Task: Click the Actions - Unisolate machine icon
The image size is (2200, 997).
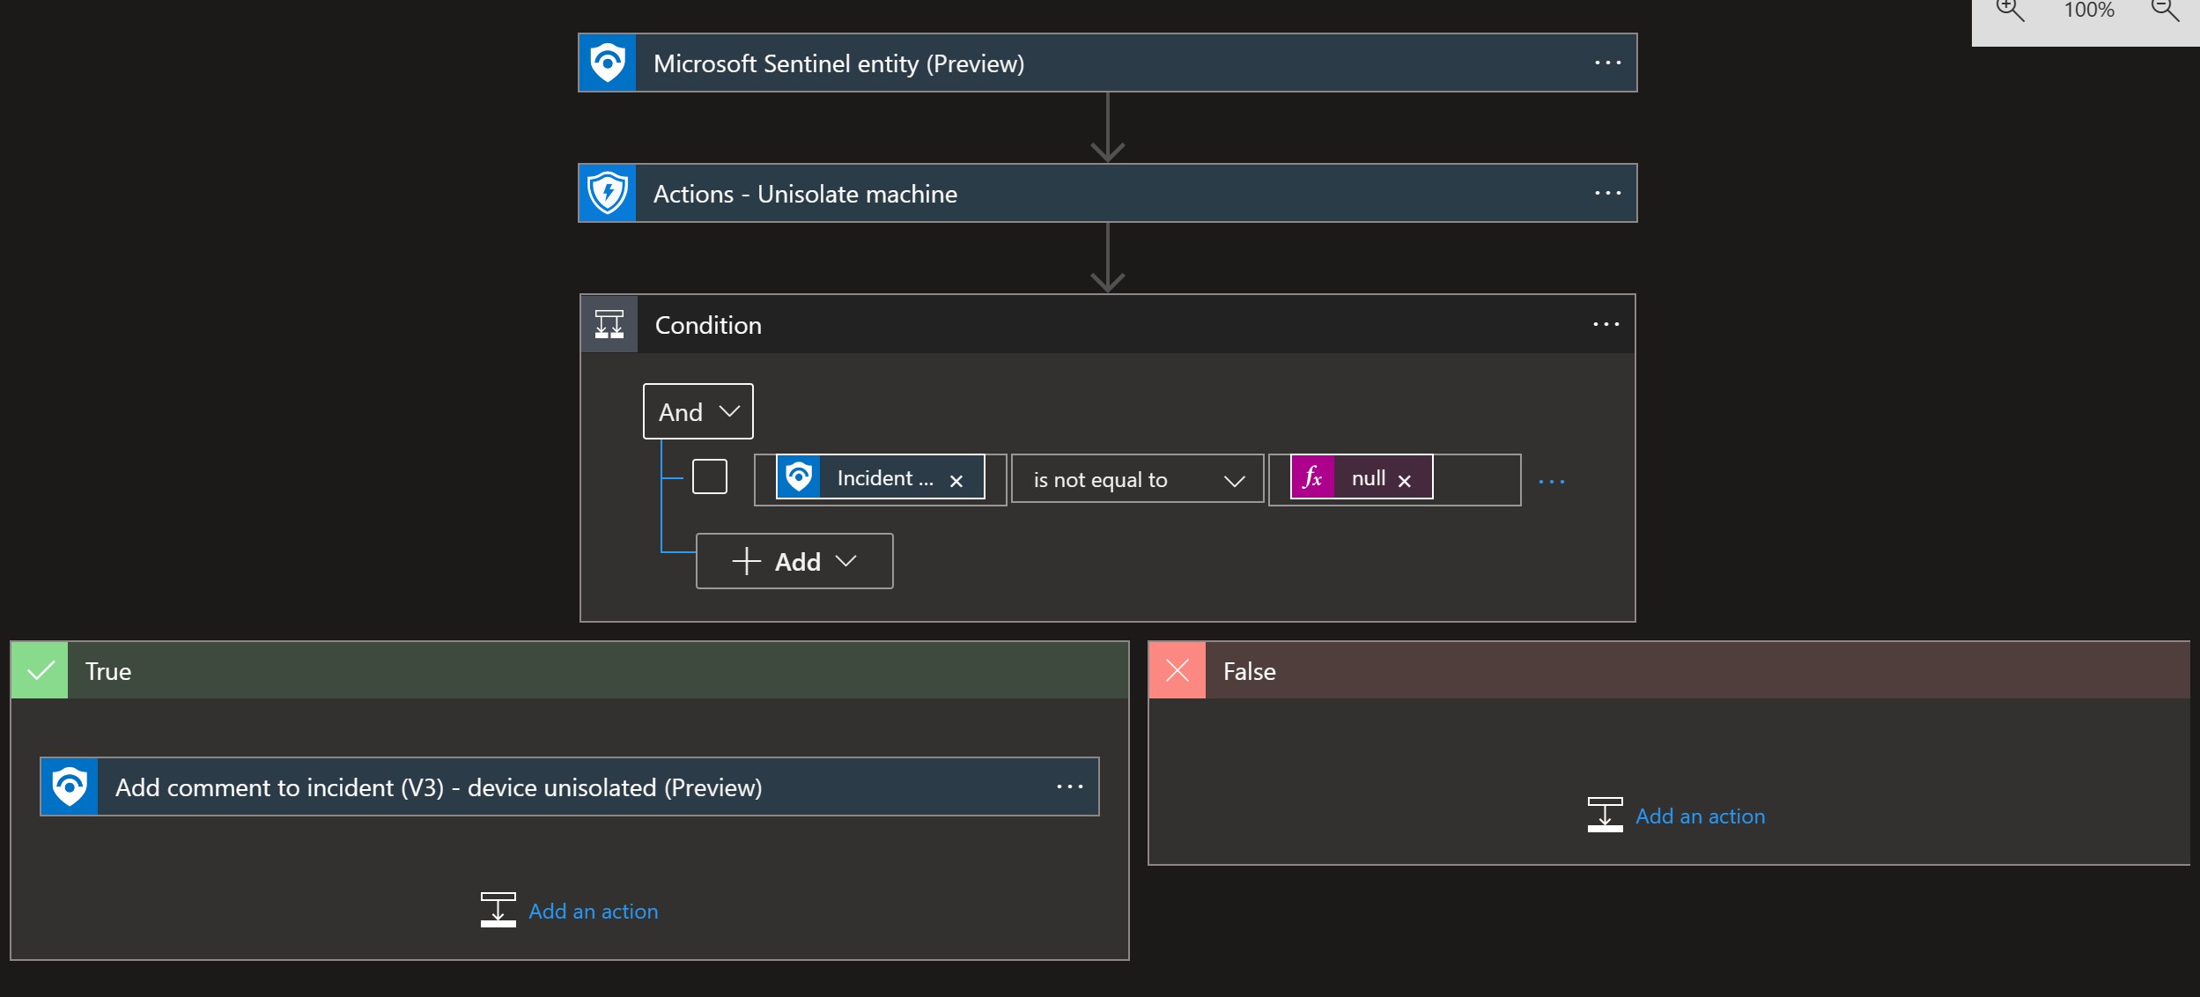Action: (x=609, y=194)
